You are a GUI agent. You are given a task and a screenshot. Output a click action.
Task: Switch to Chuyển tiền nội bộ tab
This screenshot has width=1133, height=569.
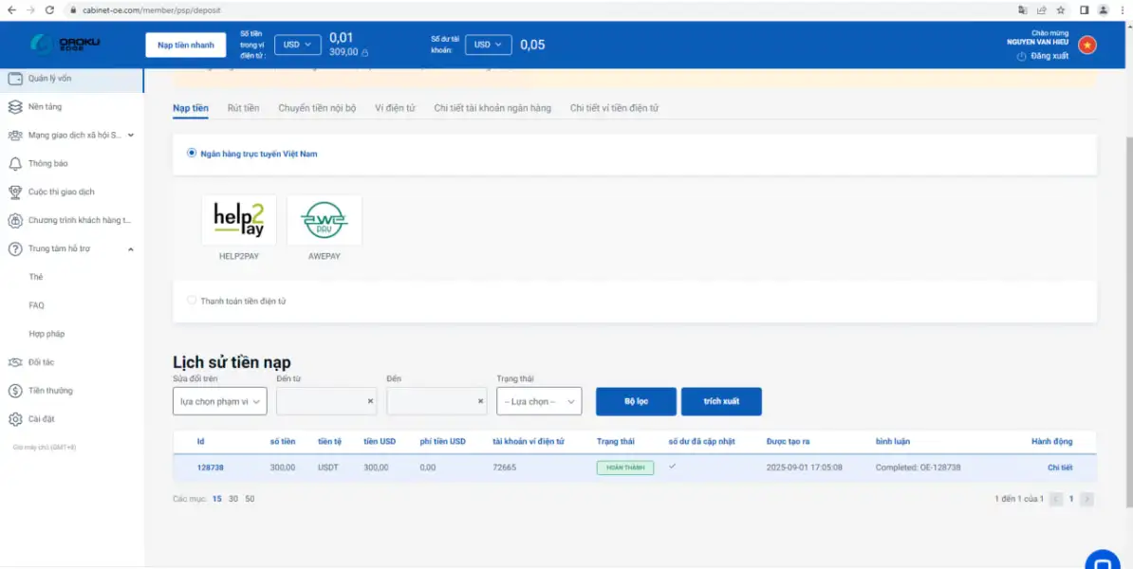317,108
